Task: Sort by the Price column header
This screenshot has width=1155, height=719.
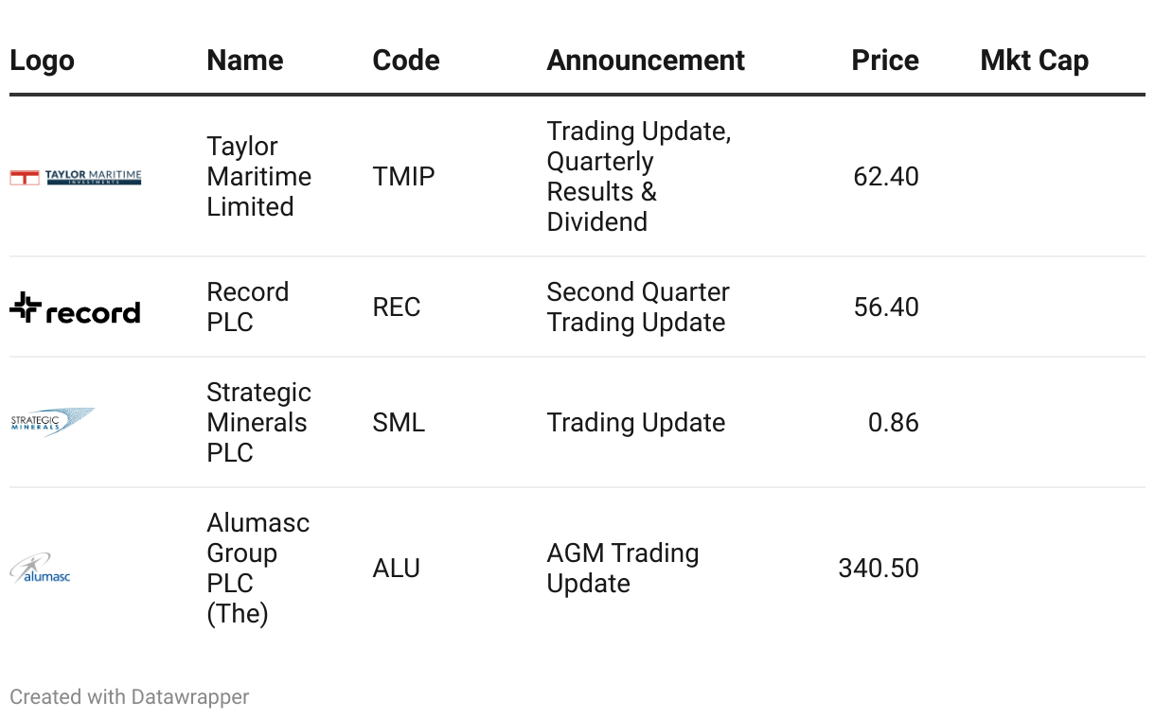Action: coord(885,61)
